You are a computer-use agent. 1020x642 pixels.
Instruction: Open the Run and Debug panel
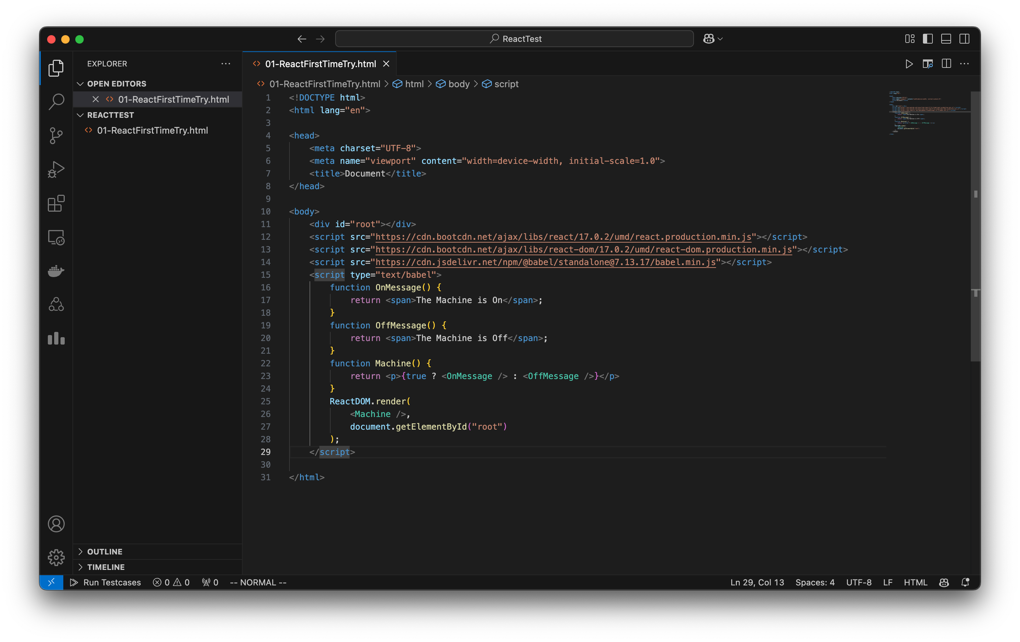pos(56,169)
